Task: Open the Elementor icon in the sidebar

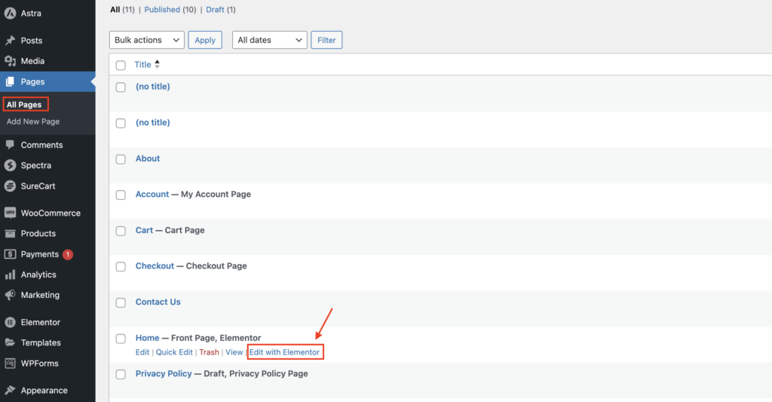Action: point(11,322)
